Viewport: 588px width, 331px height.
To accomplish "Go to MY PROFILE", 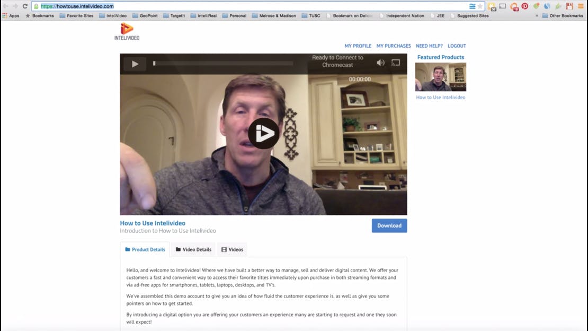I will (358, 46).
